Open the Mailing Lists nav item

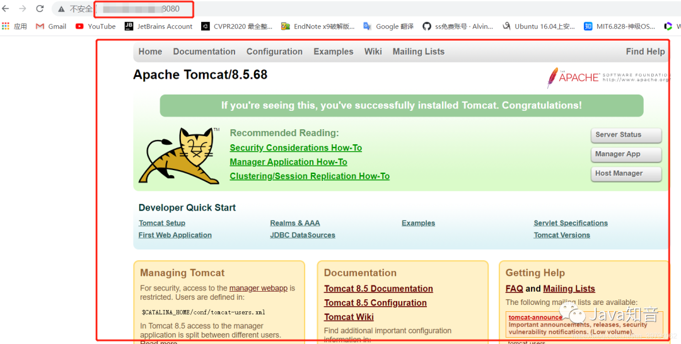tap(419, 52)
